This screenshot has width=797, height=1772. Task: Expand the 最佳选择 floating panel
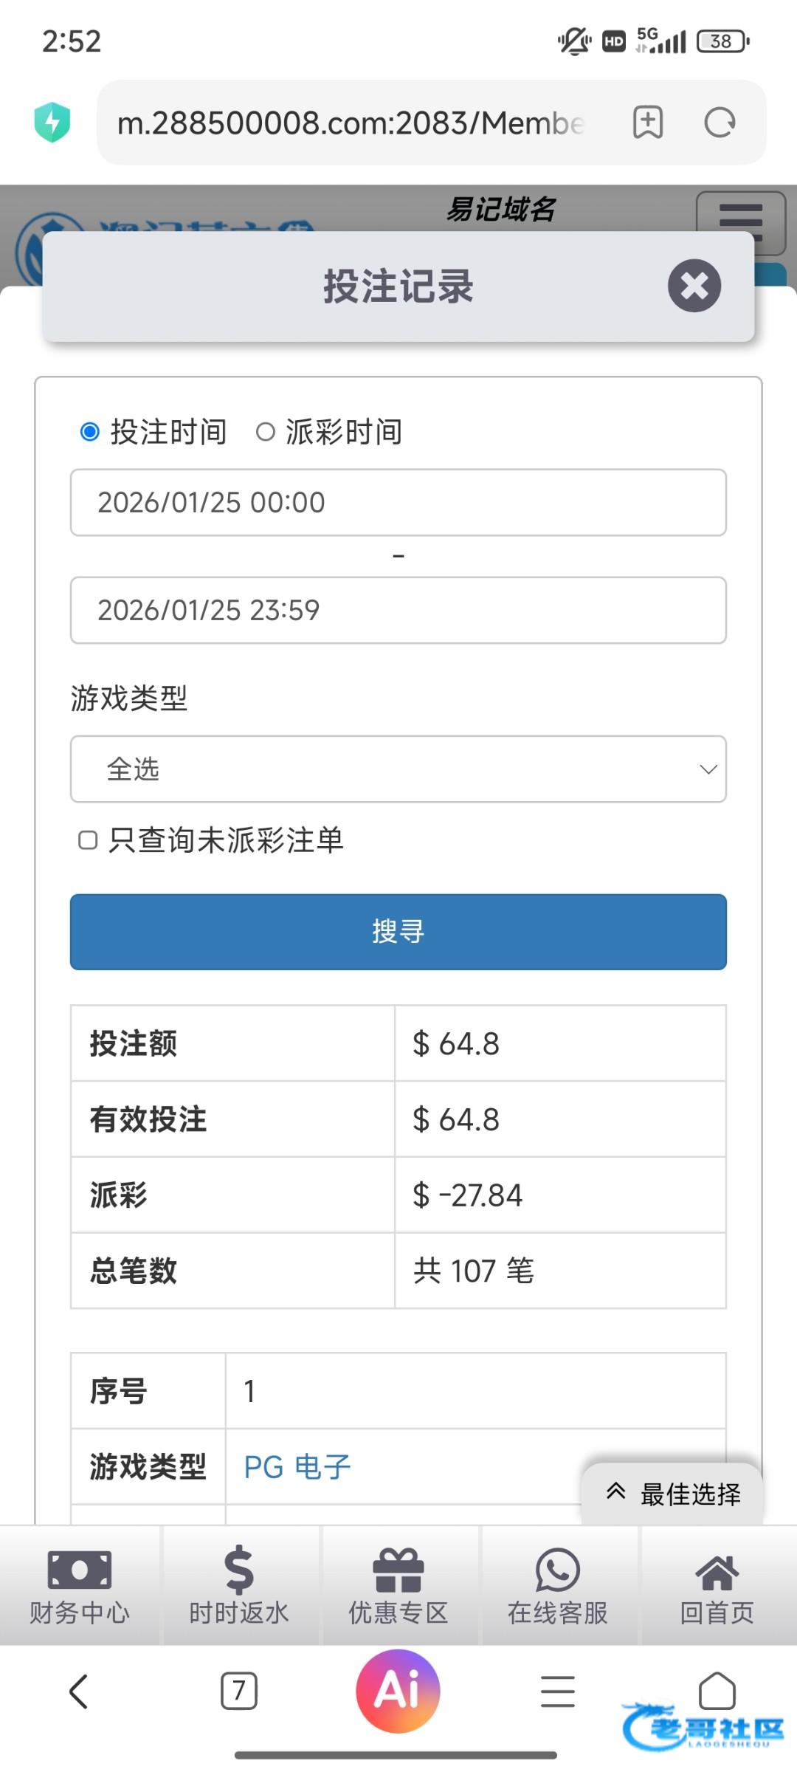pyautogui.click(x=673, y=1493)
